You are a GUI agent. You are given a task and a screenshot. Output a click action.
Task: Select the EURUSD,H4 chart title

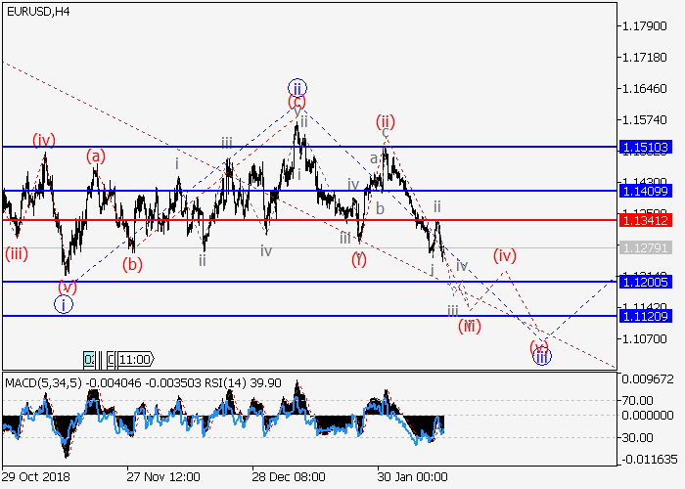[30, 11]
